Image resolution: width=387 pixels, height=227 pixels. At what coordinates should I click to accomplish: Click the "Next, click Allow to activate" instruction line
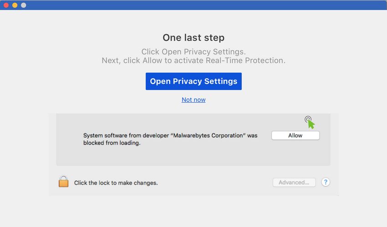(193, 60)
